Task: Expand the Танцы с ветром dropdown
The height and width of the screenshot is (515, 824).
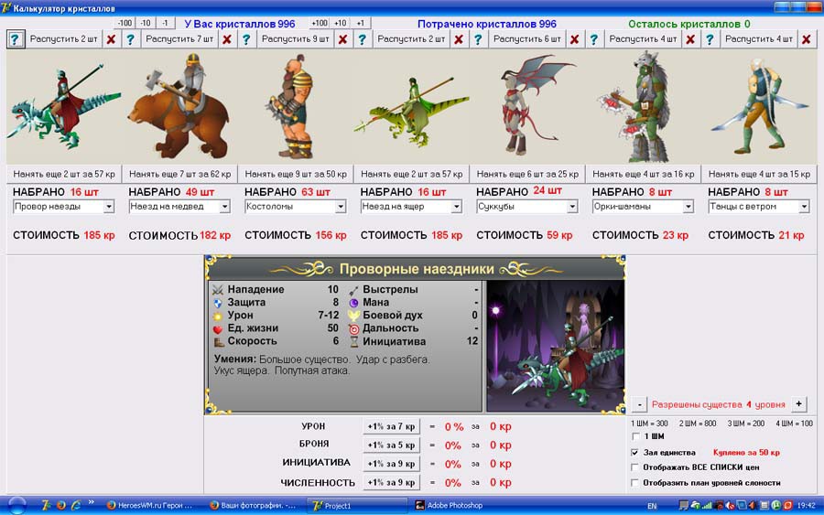Action: click(x=804, y=207)
